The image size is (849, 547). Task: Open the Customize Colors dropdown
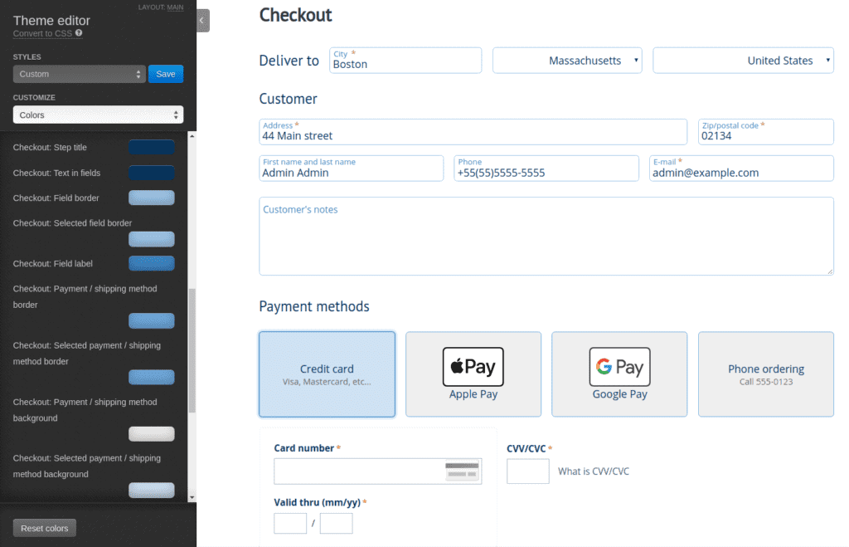(98, 115)
